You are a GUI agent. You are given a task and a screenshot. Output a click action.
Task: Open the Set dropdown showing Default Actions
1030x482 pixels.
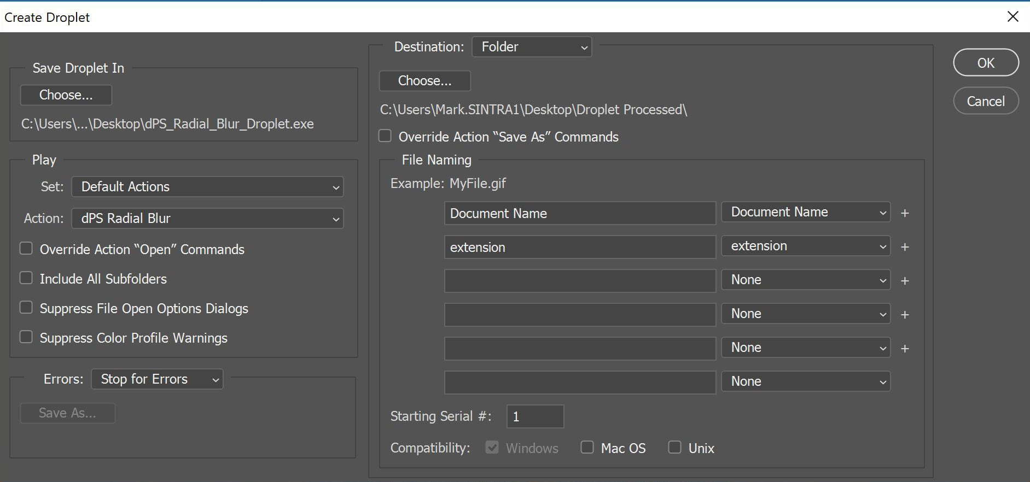point(208,187)
